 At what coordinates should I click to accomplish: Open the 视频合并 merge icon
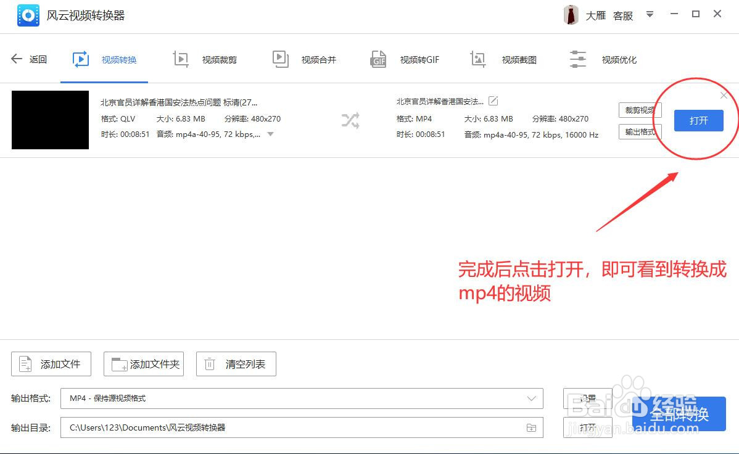coord(281,59)
